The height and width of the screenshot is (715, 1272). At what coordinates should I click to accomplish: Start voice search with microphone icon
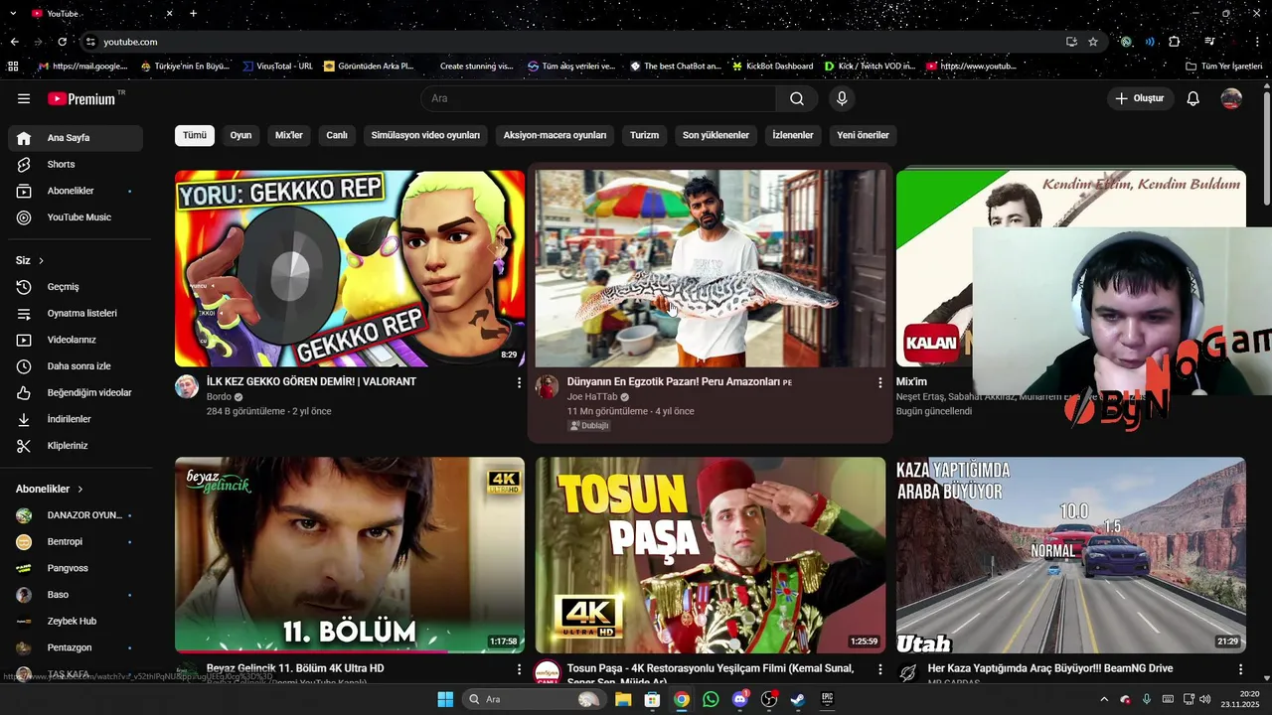pos(842,98)
